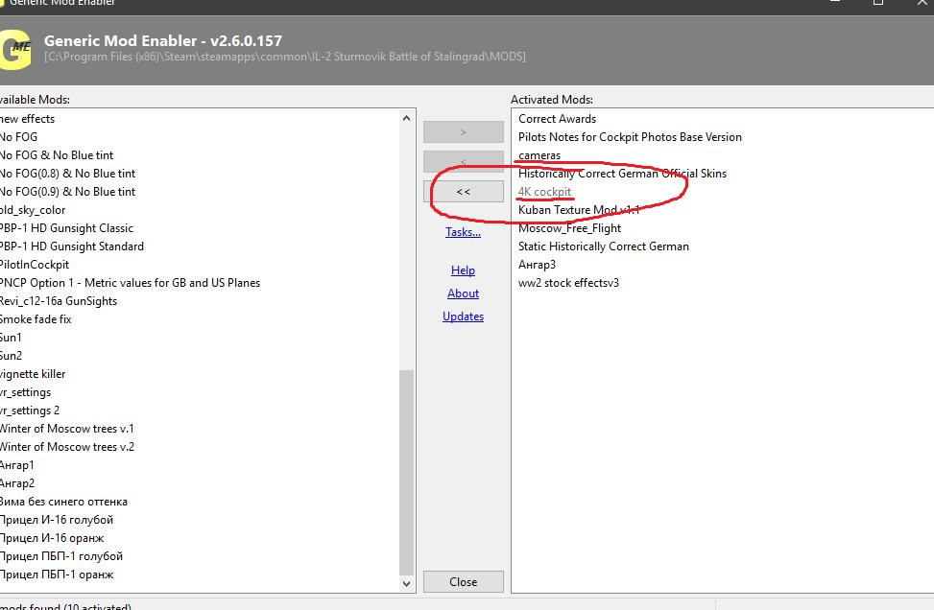Select 'PBP-1 HD Gunsight Standard' mod
This screenshot has height=610, width=934.
[72, 246]
